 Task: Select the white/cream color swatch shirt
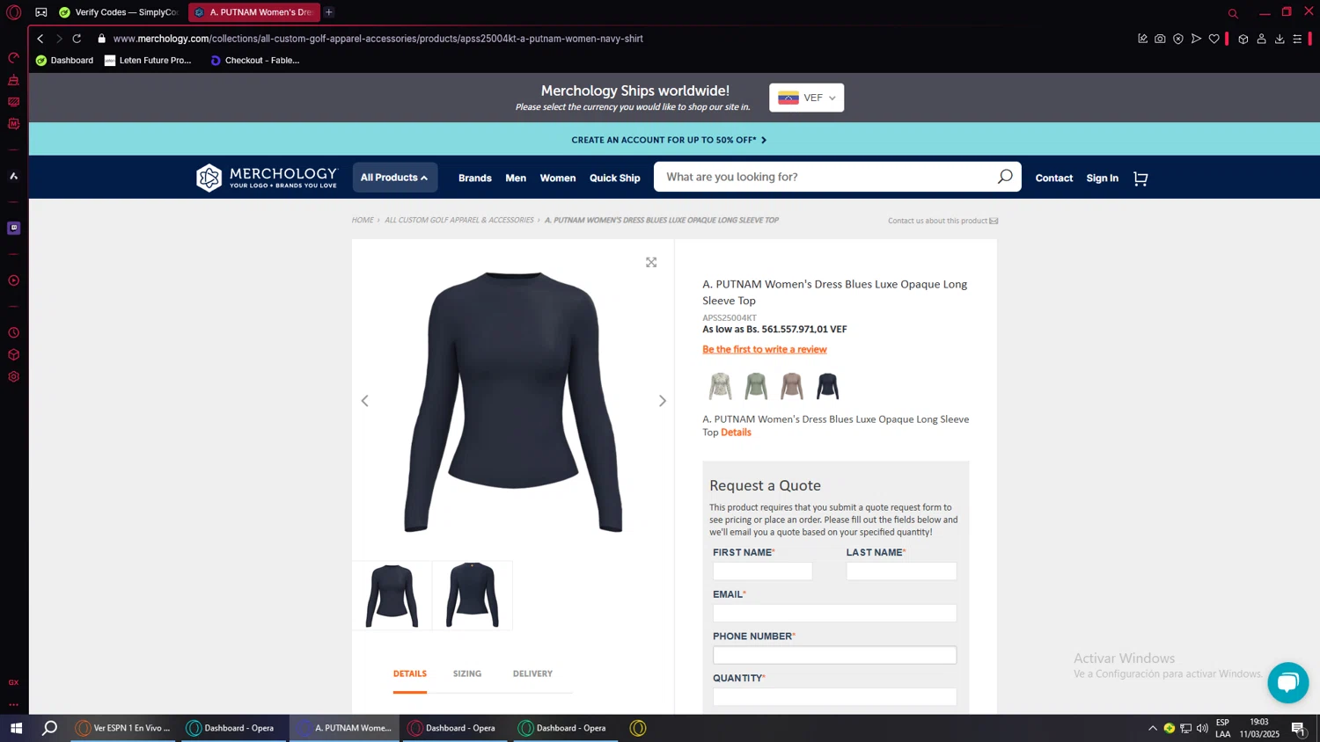coord(721,386)
